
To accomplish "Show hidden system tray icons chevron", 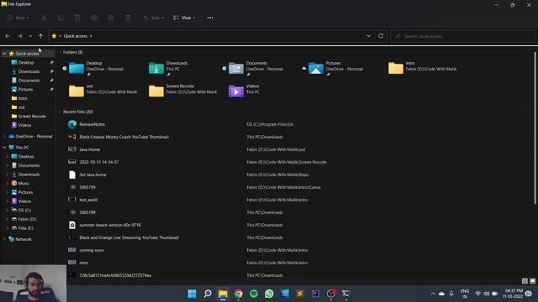I will tap(433, 294).
